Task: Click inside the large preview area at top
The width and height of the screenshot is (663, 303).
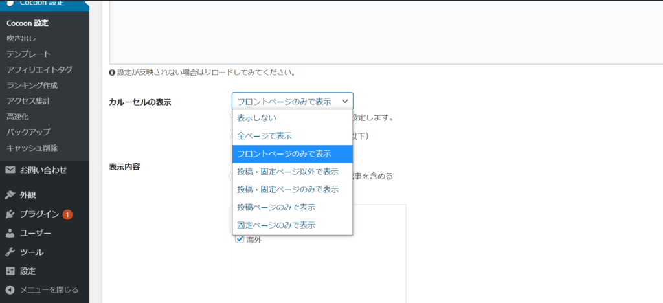Action: tap(386, 32)
